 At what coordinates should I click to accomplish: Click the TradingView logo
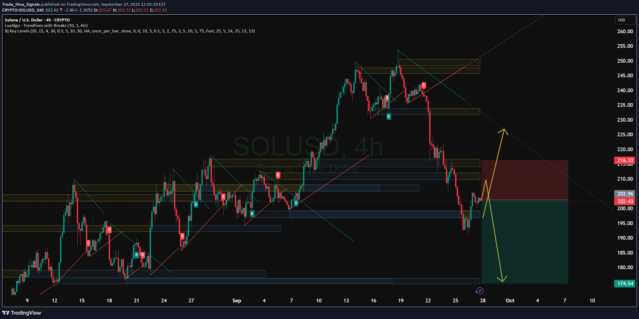pyautogui.click(x=22, y=313)
